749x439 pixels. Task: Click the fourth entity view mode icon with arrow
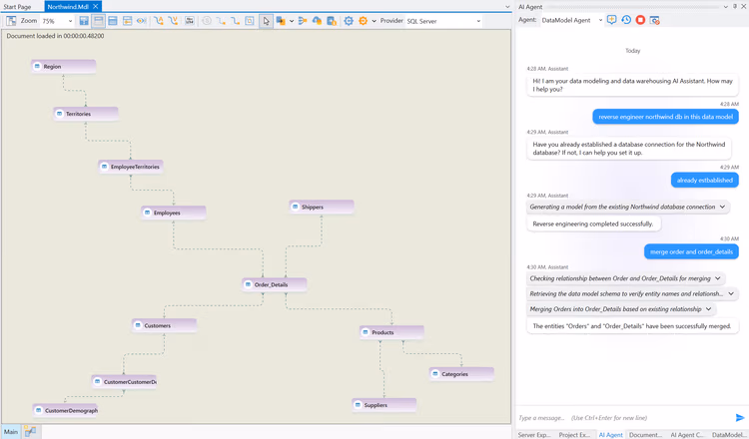[127, 21]
